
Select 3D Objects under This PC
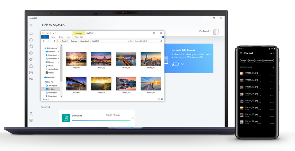(x=51, y=85)
